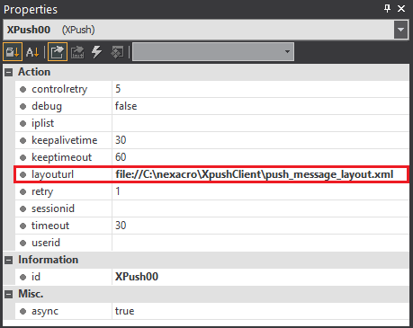Show events with lightning bolt icon
This screenshot has width=413, height=328.
(x=96, y=52)
